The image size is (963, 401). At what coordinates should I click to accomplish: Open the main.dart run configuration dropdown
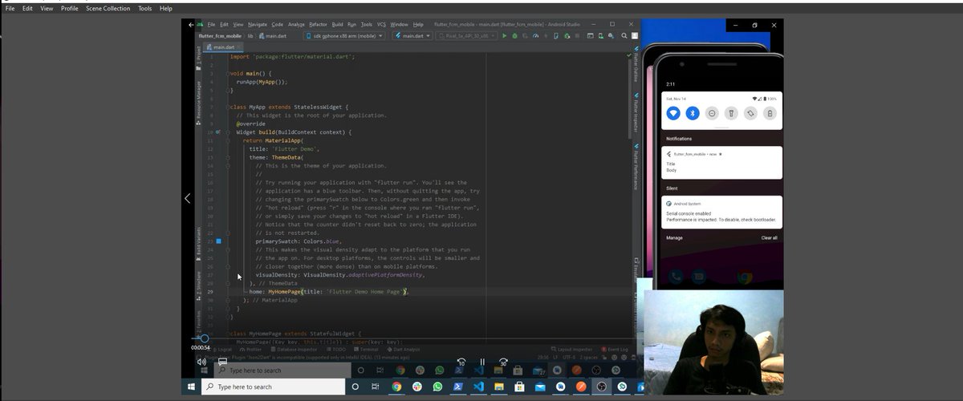click(412, 36)
